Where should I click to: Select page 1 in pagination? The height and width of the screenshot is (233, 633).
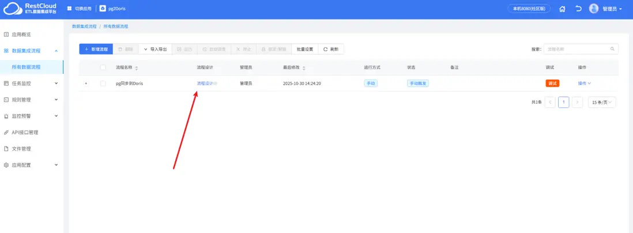564,102
